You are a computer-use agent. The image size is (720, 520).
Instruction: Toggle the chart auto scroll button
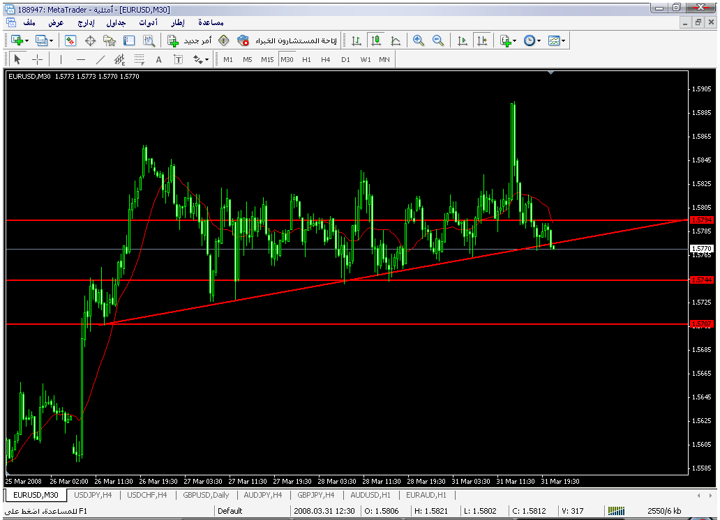462,41
